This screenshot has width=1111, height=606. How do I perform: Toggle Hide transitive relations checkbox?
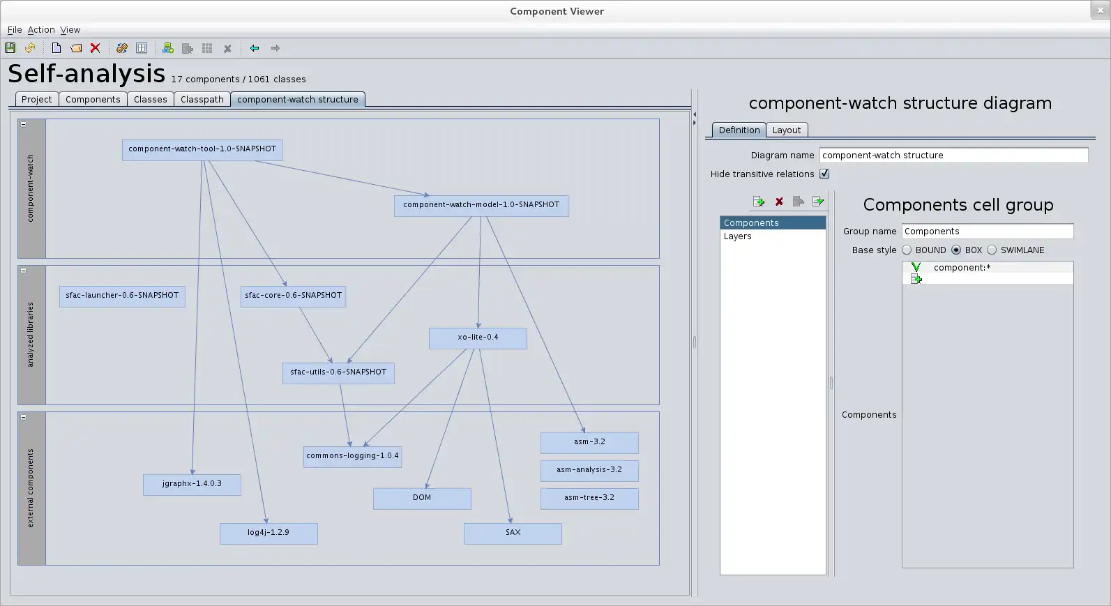point(824,174)
